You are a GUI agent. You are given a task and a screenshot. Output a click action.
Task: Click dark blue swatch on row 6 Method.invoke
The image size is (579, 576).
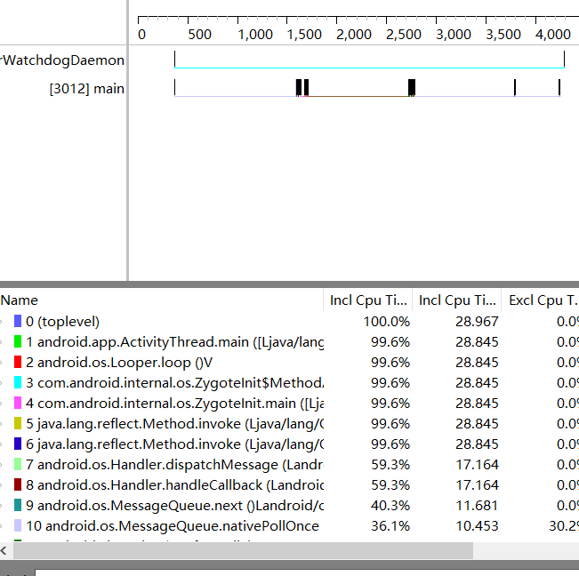tap(18, 444)
